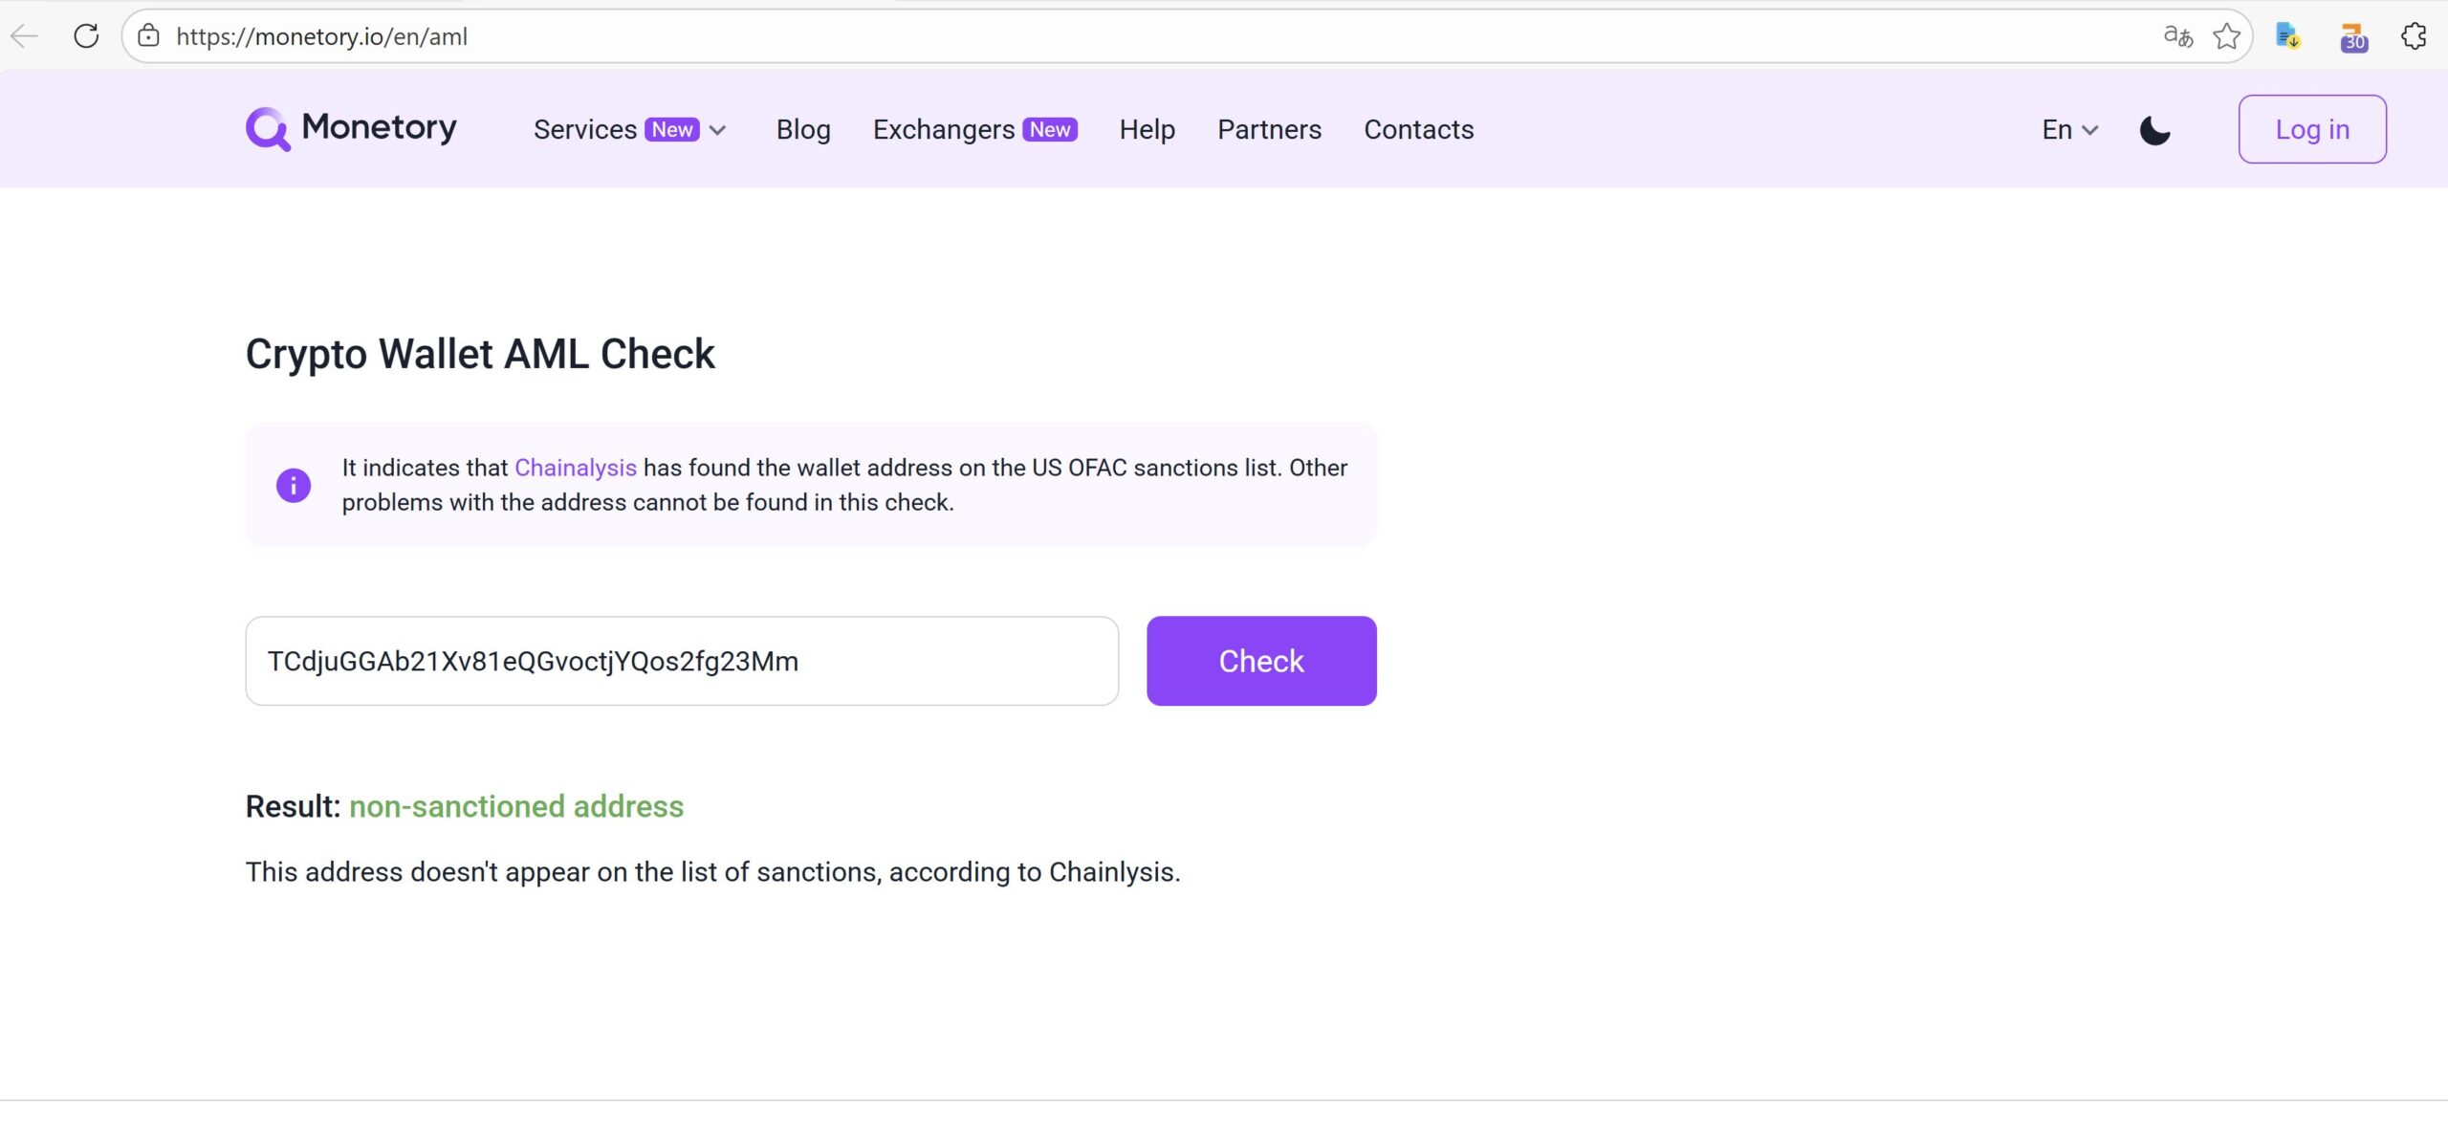2448x1139 pixels.
Task: Click the extension icon showing 30 badge
Action: pos(2353,38)
